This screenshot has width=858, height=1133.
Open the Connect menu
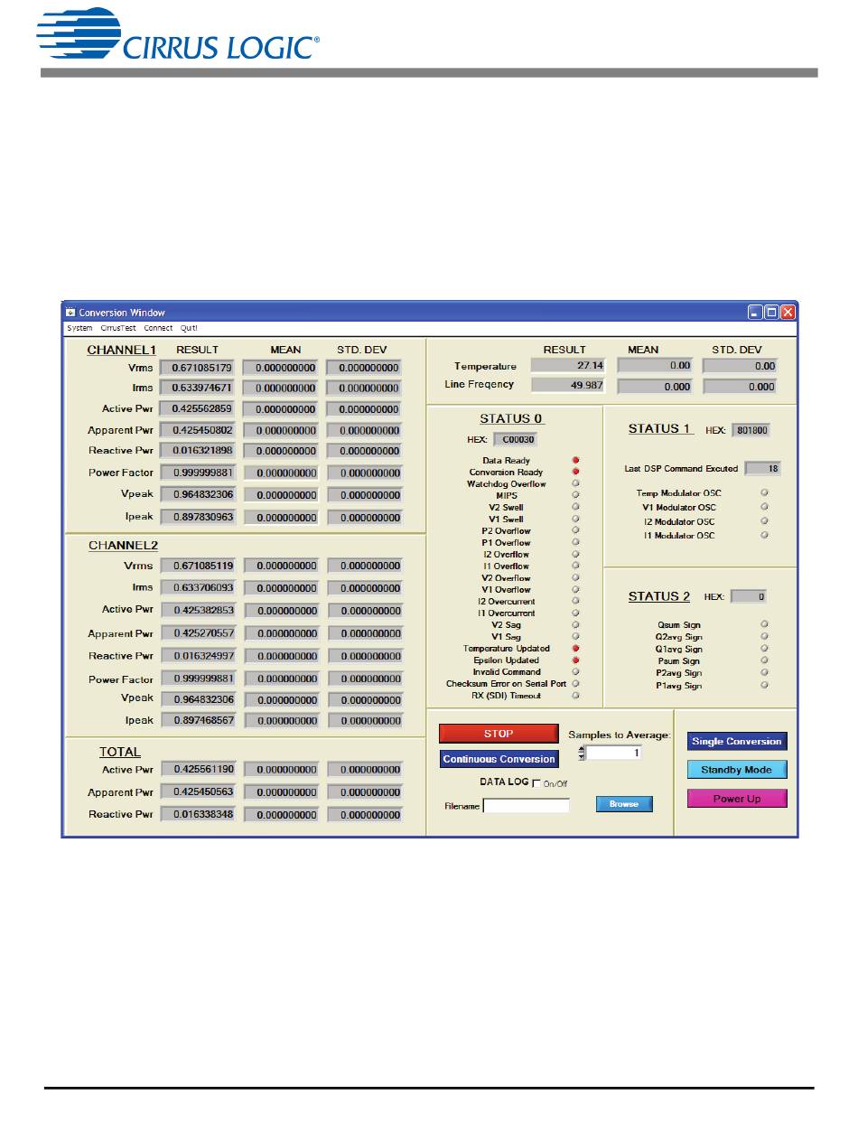[158, 328]
